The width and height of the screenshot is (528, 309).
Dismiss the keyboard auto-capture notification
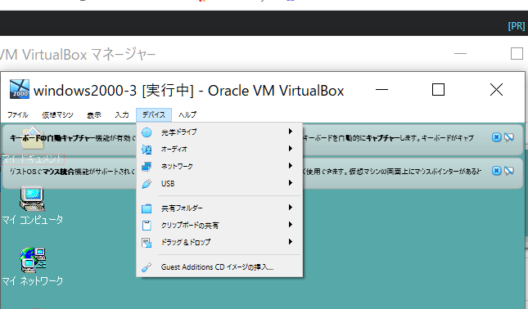pos(496,137)
